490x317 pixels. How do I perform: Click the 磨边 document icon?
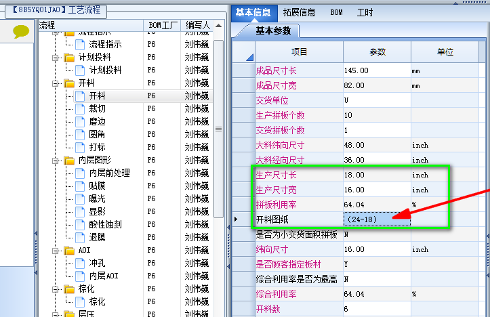[80, 122]
